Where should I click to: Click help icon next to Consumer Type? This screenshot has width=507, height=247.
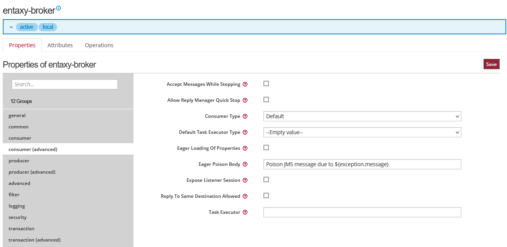click(x=245, y=116)
